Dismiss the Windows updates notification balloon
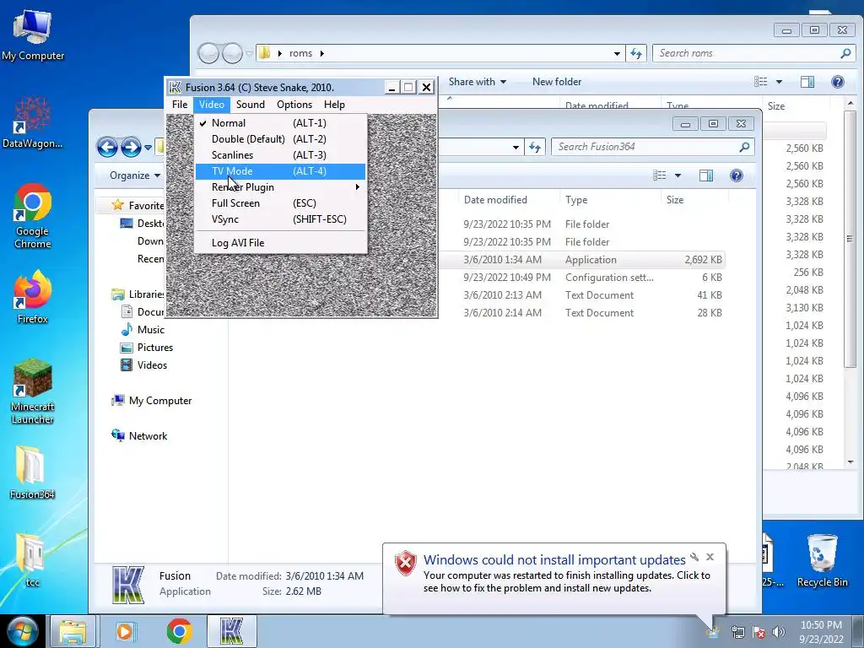The image size is (864, 648). pos(710,557)
